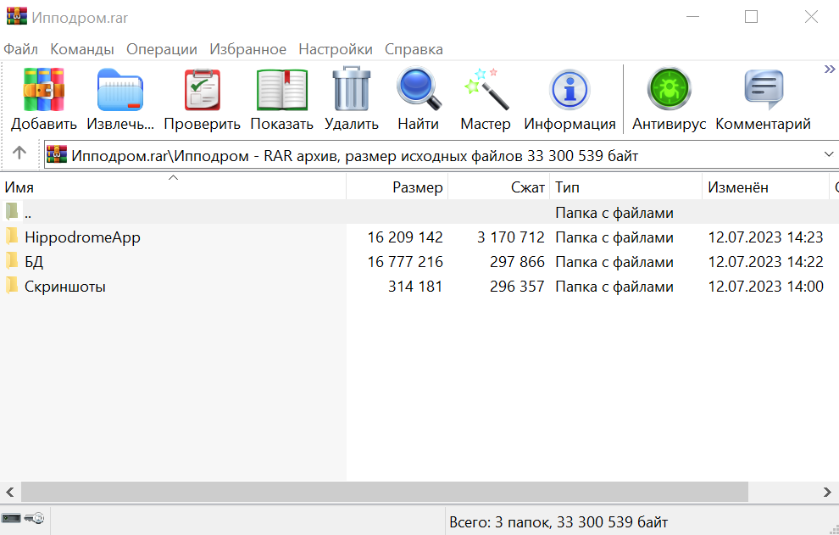Open the Настройки menu
Viewport: 839px width, 535px height.
click(335, 49)
